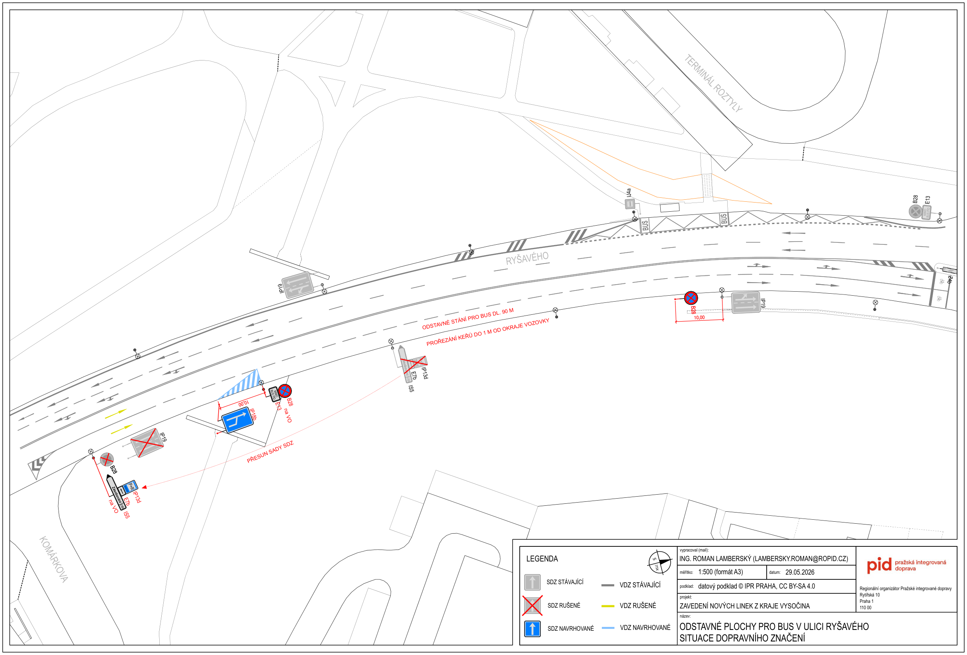
Task: Select the blue SDZ NAVRHOVANÉ legend icon
Action: coord(532,628)
